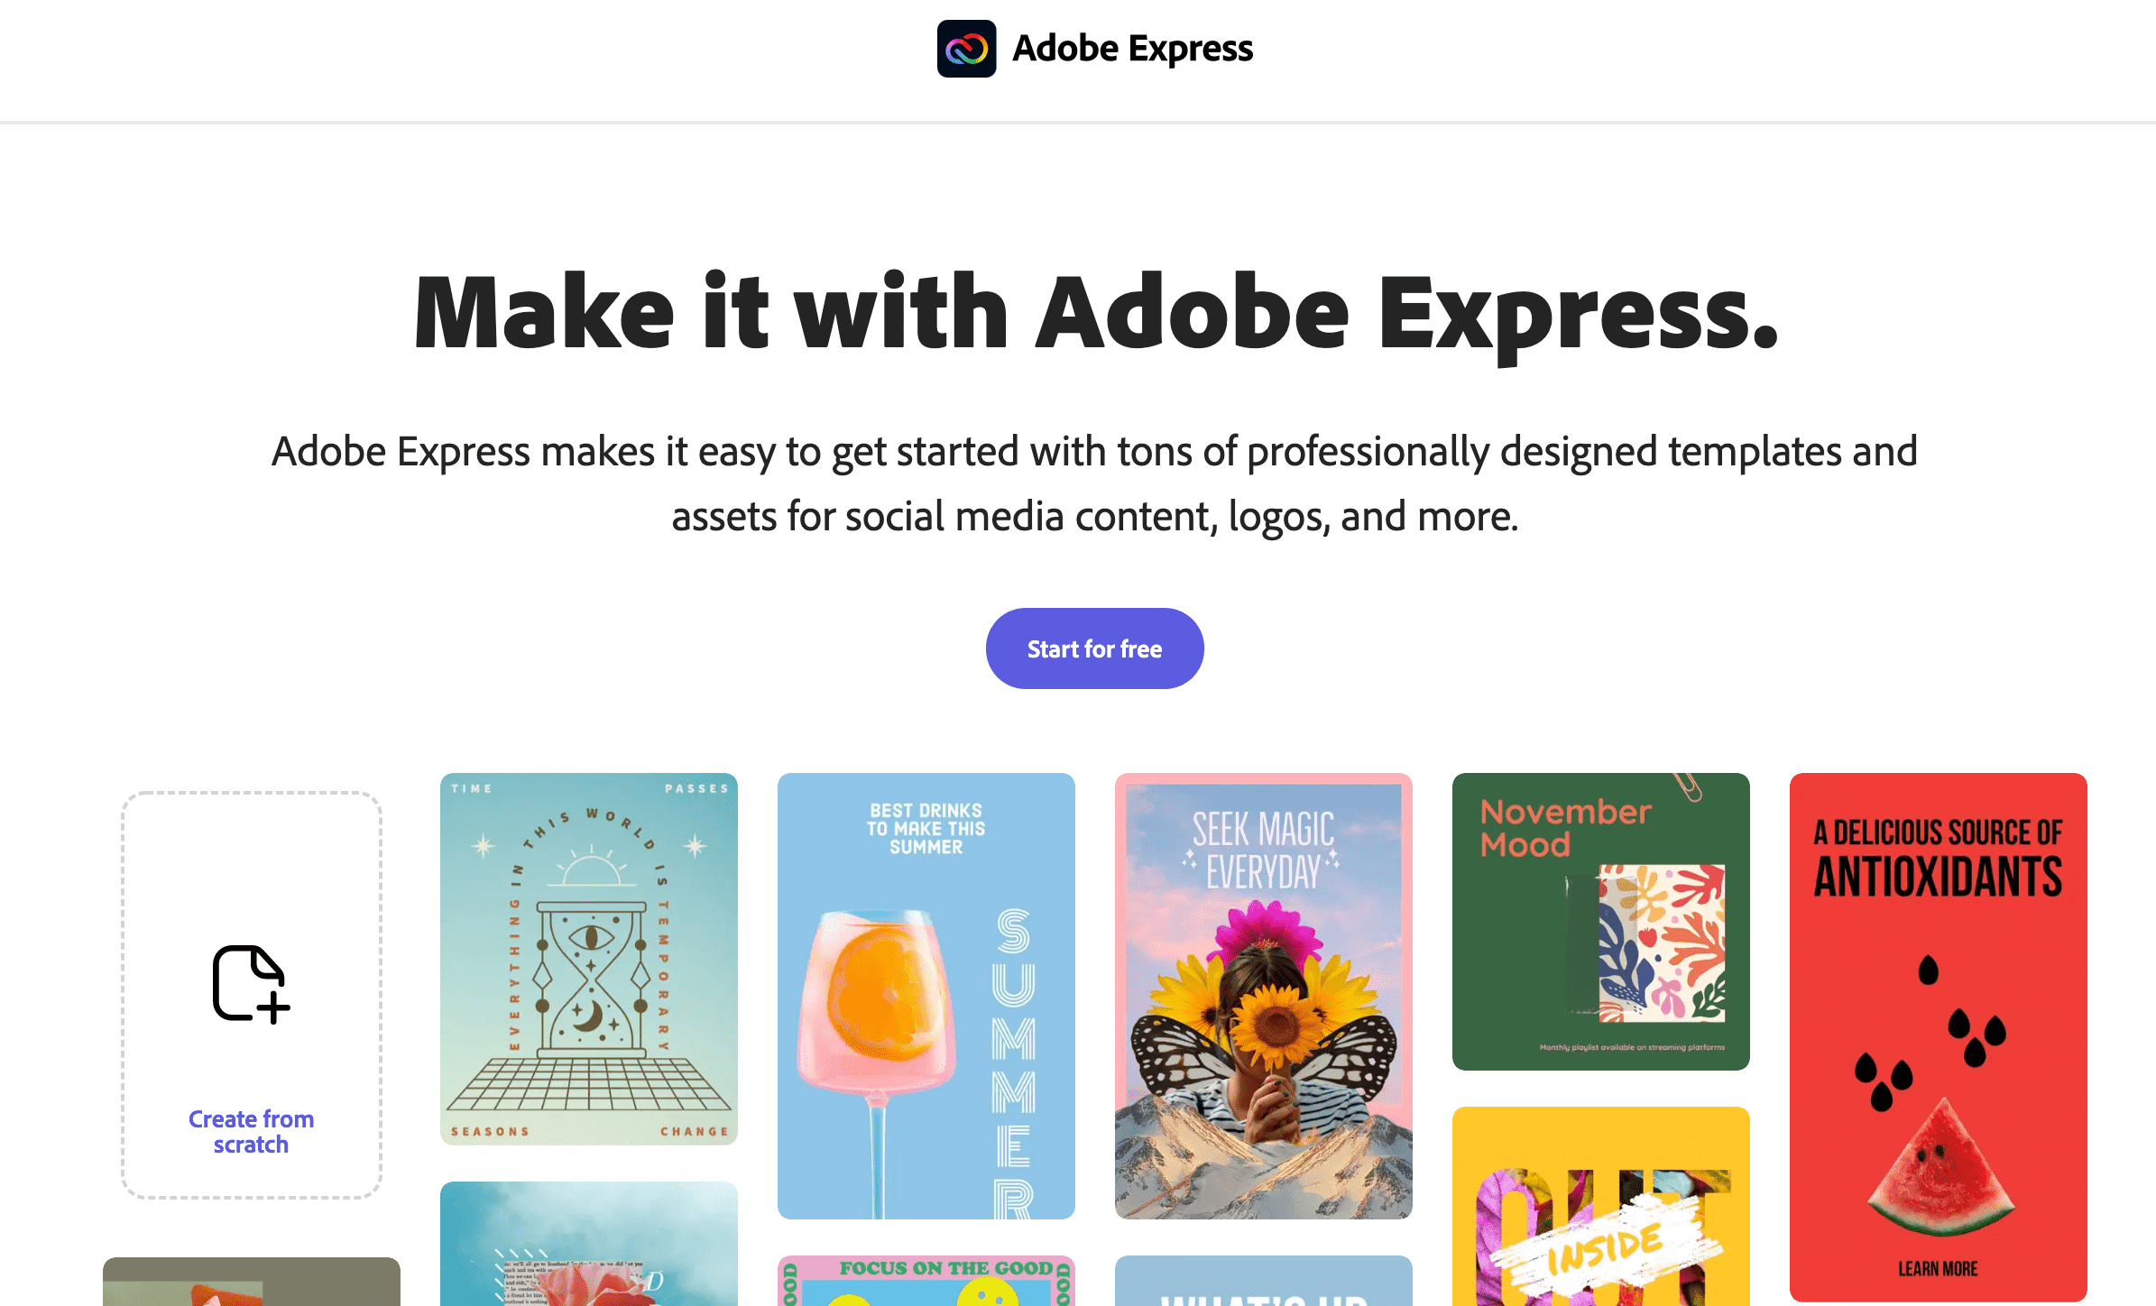
Task: Open the light blue What's Up template
Action: click(1264, 1281)
